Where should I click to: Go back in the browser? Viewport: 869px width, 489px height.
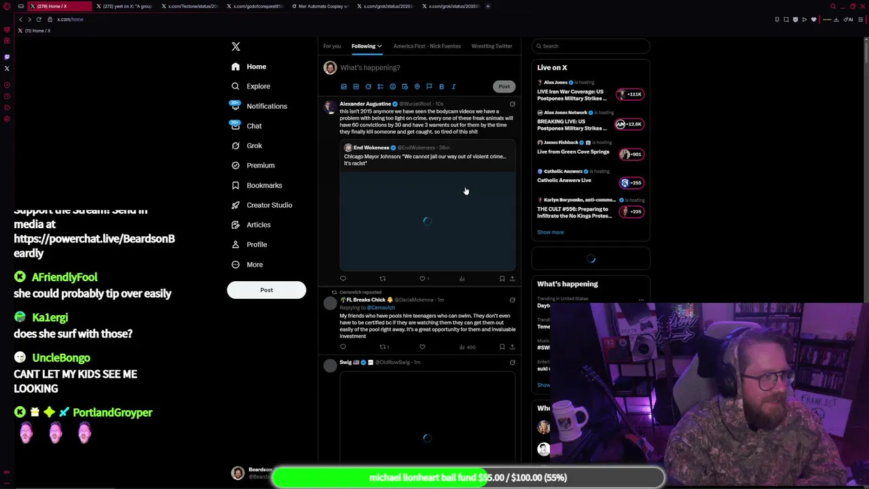coord(20,19)
